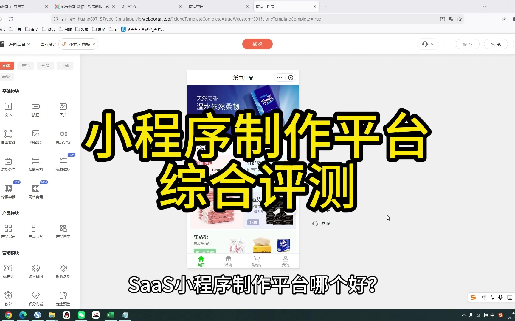The height and width of the screenshot is (321, 515).
Task: Open WeChat from the taskbar
Action: tap(81, 315)
